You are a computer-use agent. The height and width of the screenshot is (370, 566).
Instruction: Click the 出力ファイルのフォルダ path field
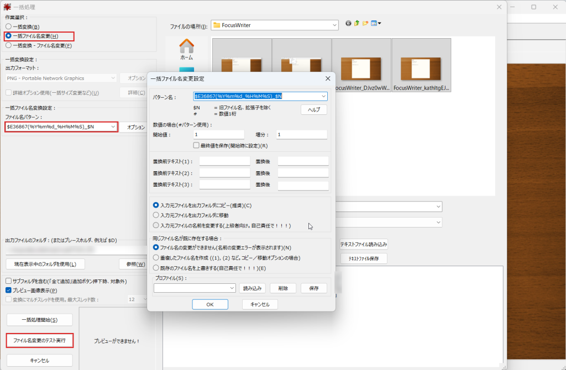pyautogui.click(x=76, y=250)
